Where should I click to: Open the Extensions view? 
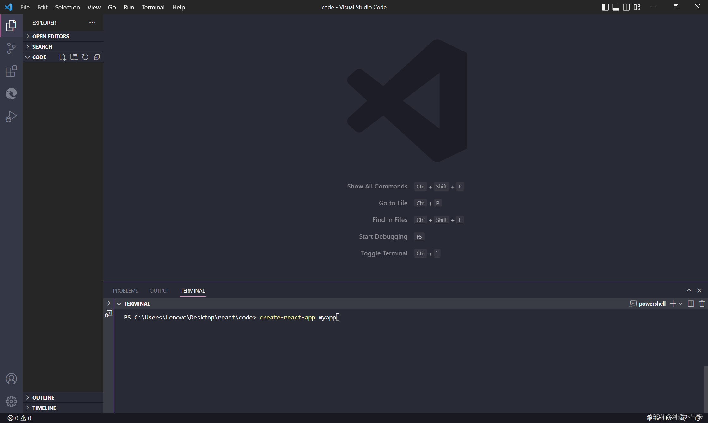coord(11,71)
